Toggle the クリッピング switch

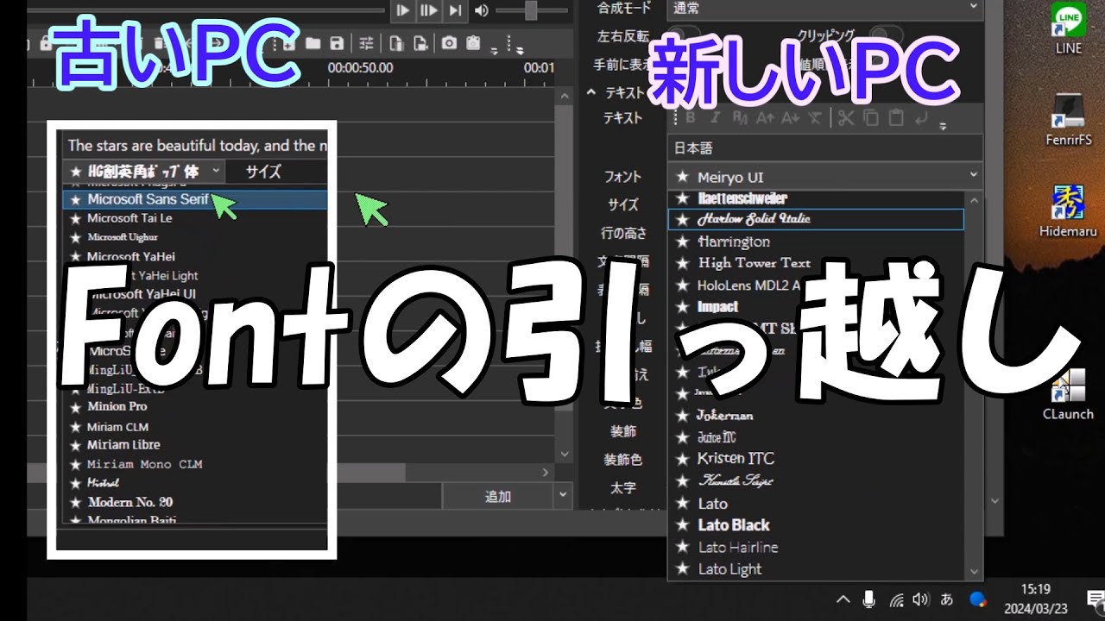886,34
